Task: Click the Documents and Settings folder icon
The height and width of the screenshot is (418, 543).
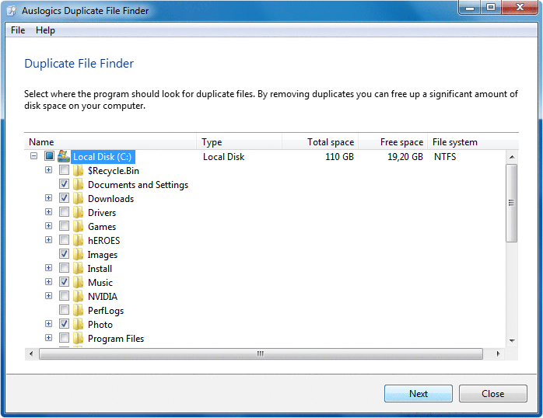Action: point(79,184)
